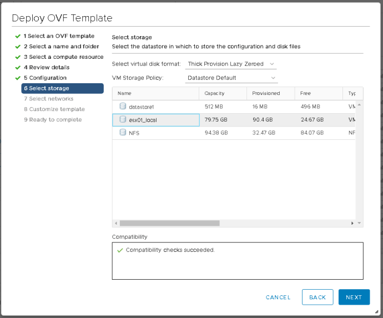This screenshot has width=383, height=318.
Task: Click the horizontal scrollbar under datastore table
Action: coord(168,223)
